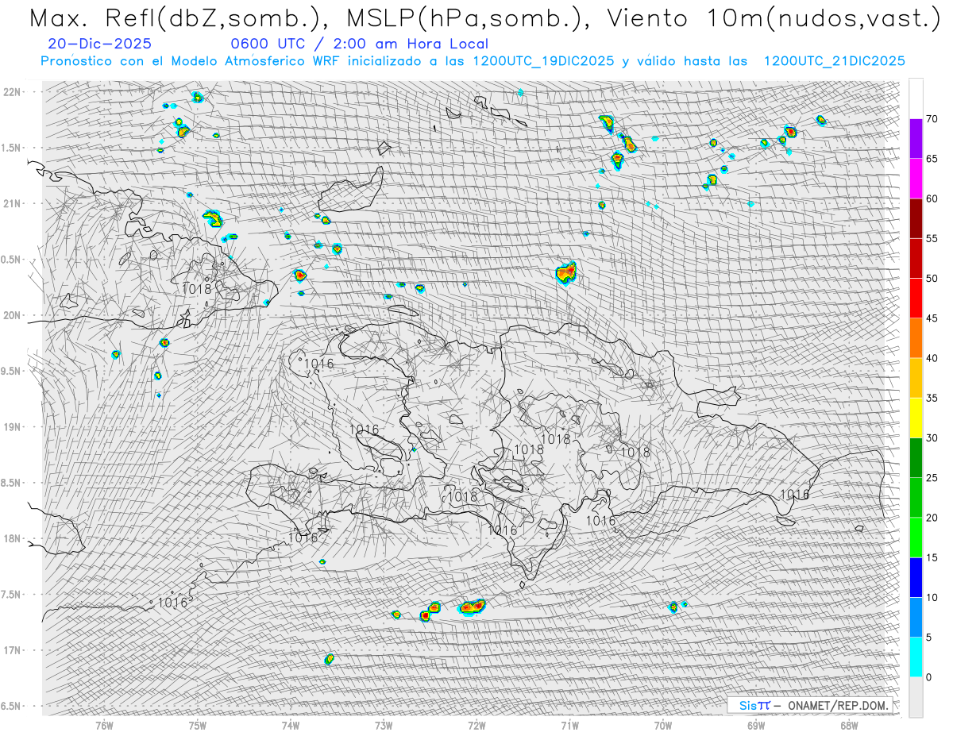
Task: Click the 71W longitude tick label
Action: coord(569,725)
